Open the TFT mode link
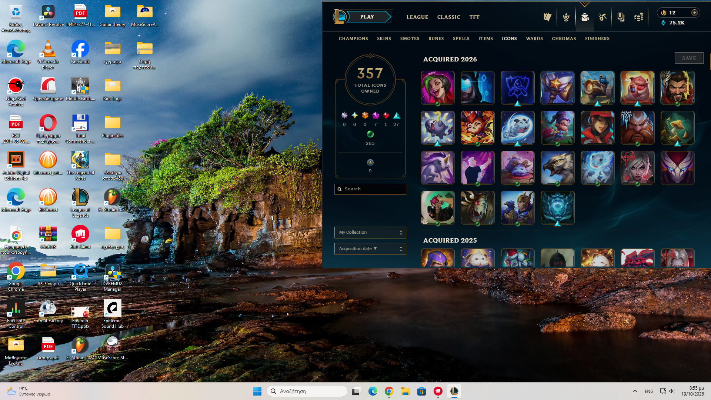 click(474, 17)
